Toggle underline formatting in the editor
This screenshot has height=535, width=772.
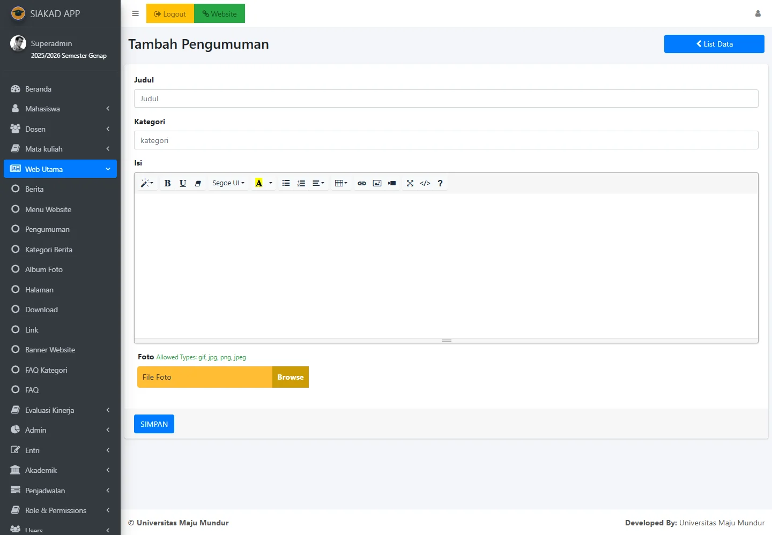183,183
